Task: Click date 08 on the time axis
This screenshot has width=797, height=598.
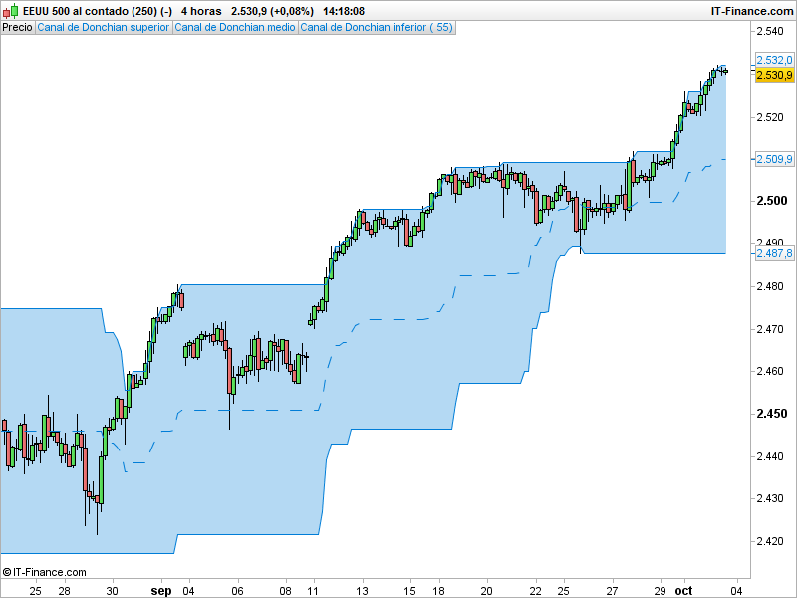Action: tap(285, 591)
